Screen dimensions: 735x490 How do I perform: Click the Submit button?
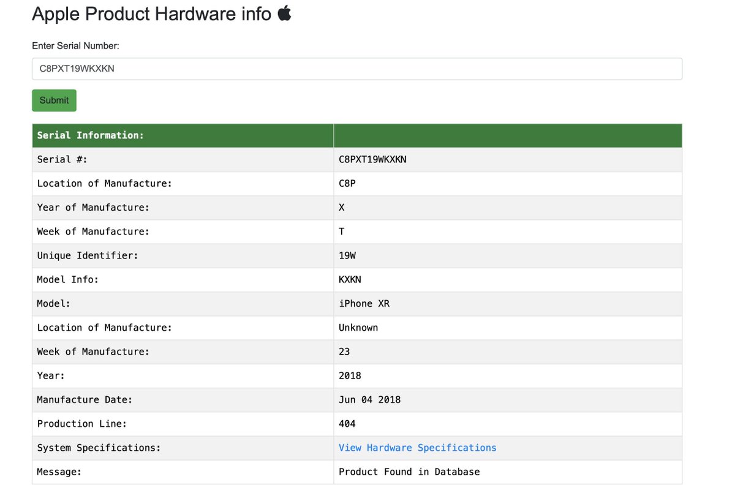54,100
